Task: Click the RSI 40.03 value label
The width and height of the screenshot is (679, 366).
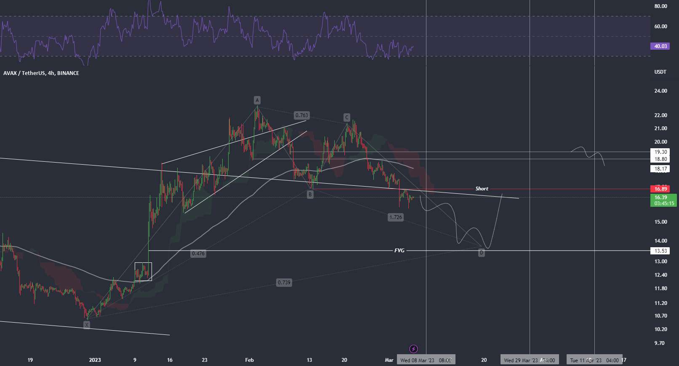Action: click(x=660, y=46)
